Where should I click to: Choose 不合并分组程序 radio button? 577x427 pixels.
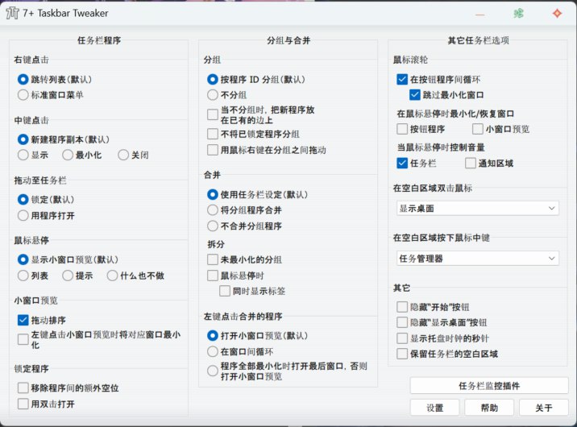214,226
